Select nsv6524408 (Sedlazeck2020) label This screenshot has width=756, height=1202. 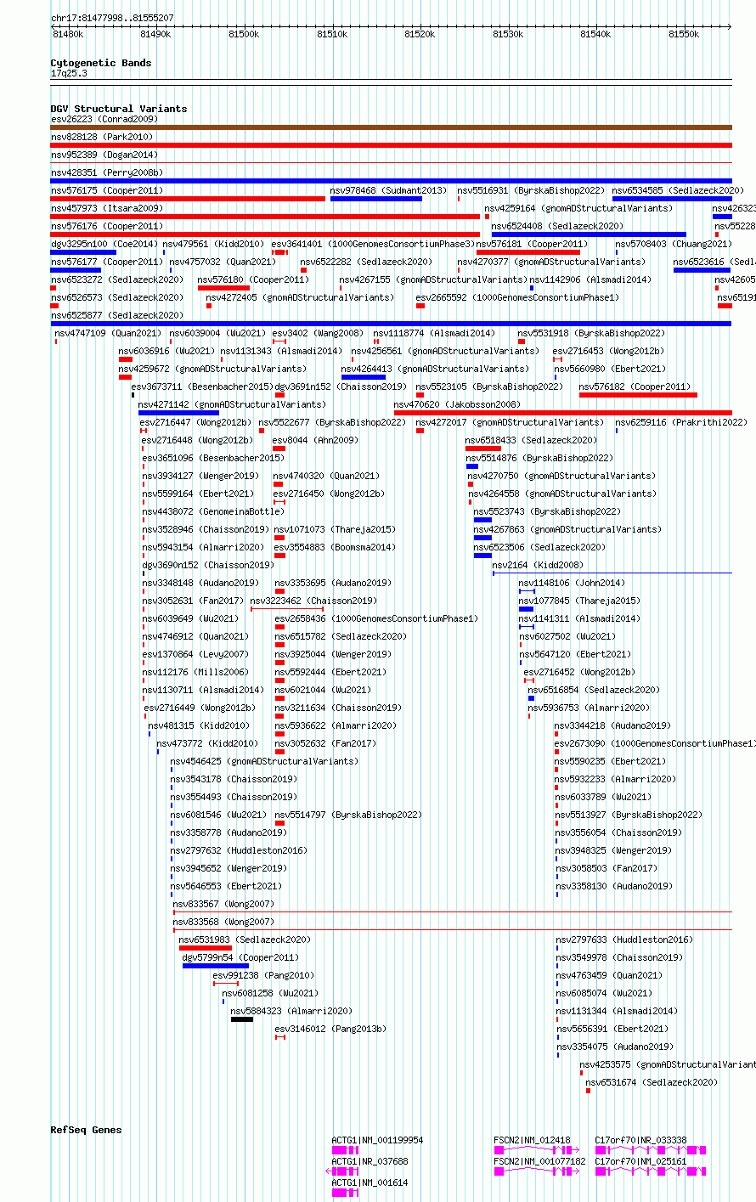tap(557, 226)
